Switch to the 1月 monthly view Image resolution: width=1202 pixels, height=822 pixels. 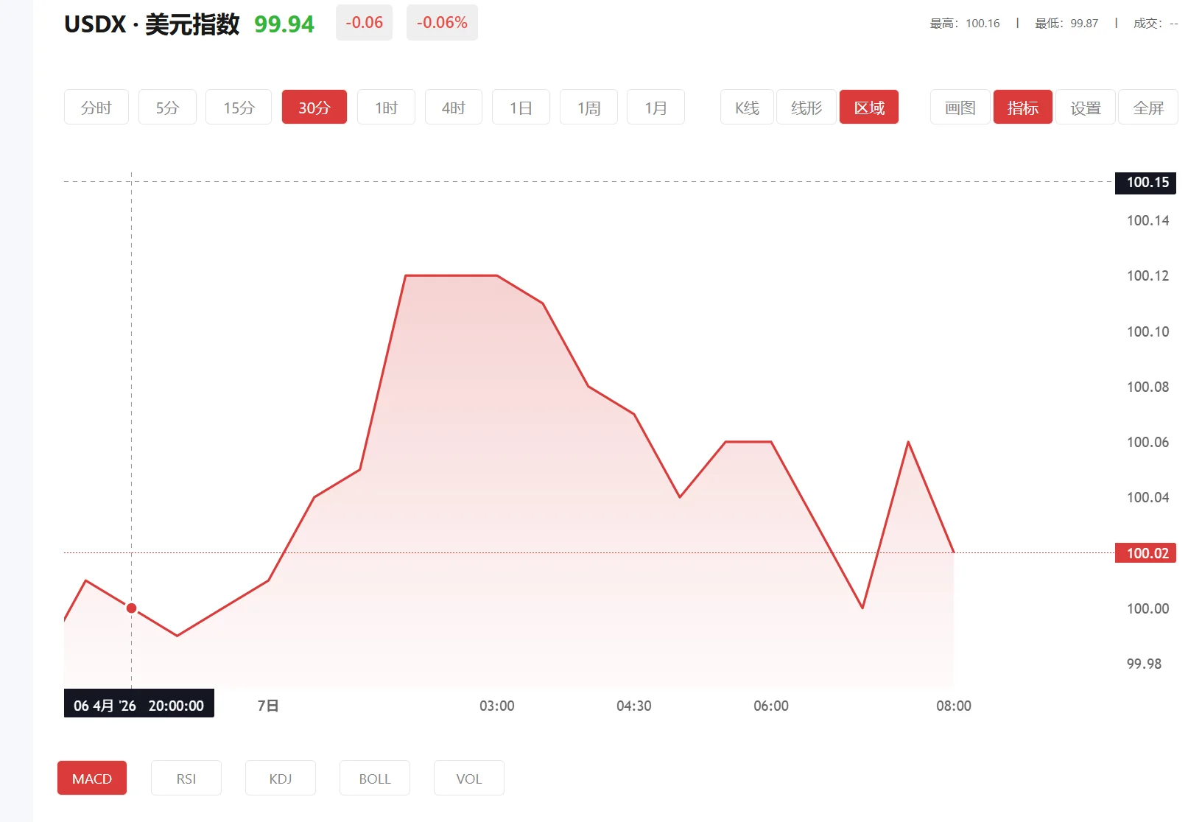[x=656, y=107]
